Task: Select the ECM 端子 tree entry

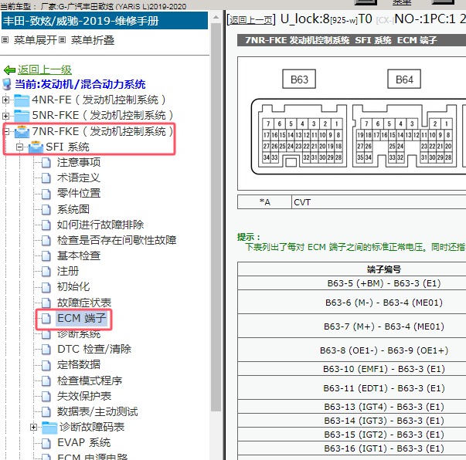Action: (x=81, y=319)
